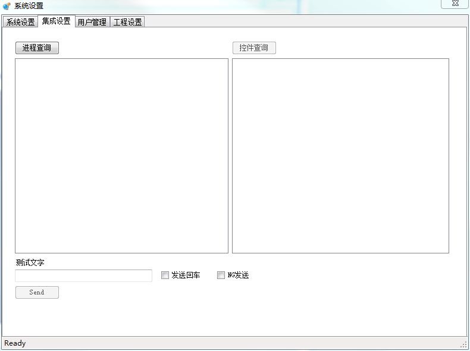Go to the 工程设置 tab
Viewport: 470px width, 351px height.
(x=127, y=22)
